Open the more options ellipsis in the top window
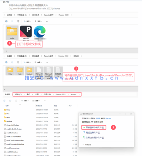 tap(47, 21)
